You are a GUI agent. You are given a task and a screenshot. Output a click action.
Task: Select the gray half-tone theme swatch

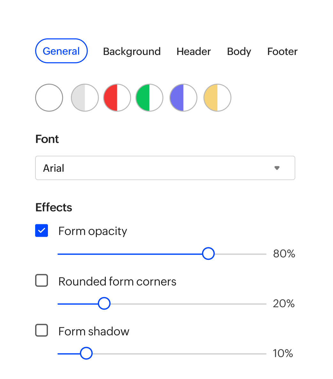click(x=85, y=98)
